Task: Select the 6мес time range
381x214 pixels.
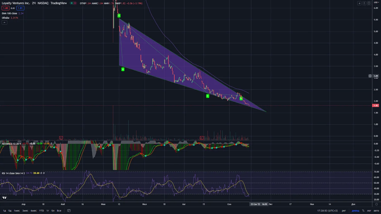Action: (x=34, y=211)
